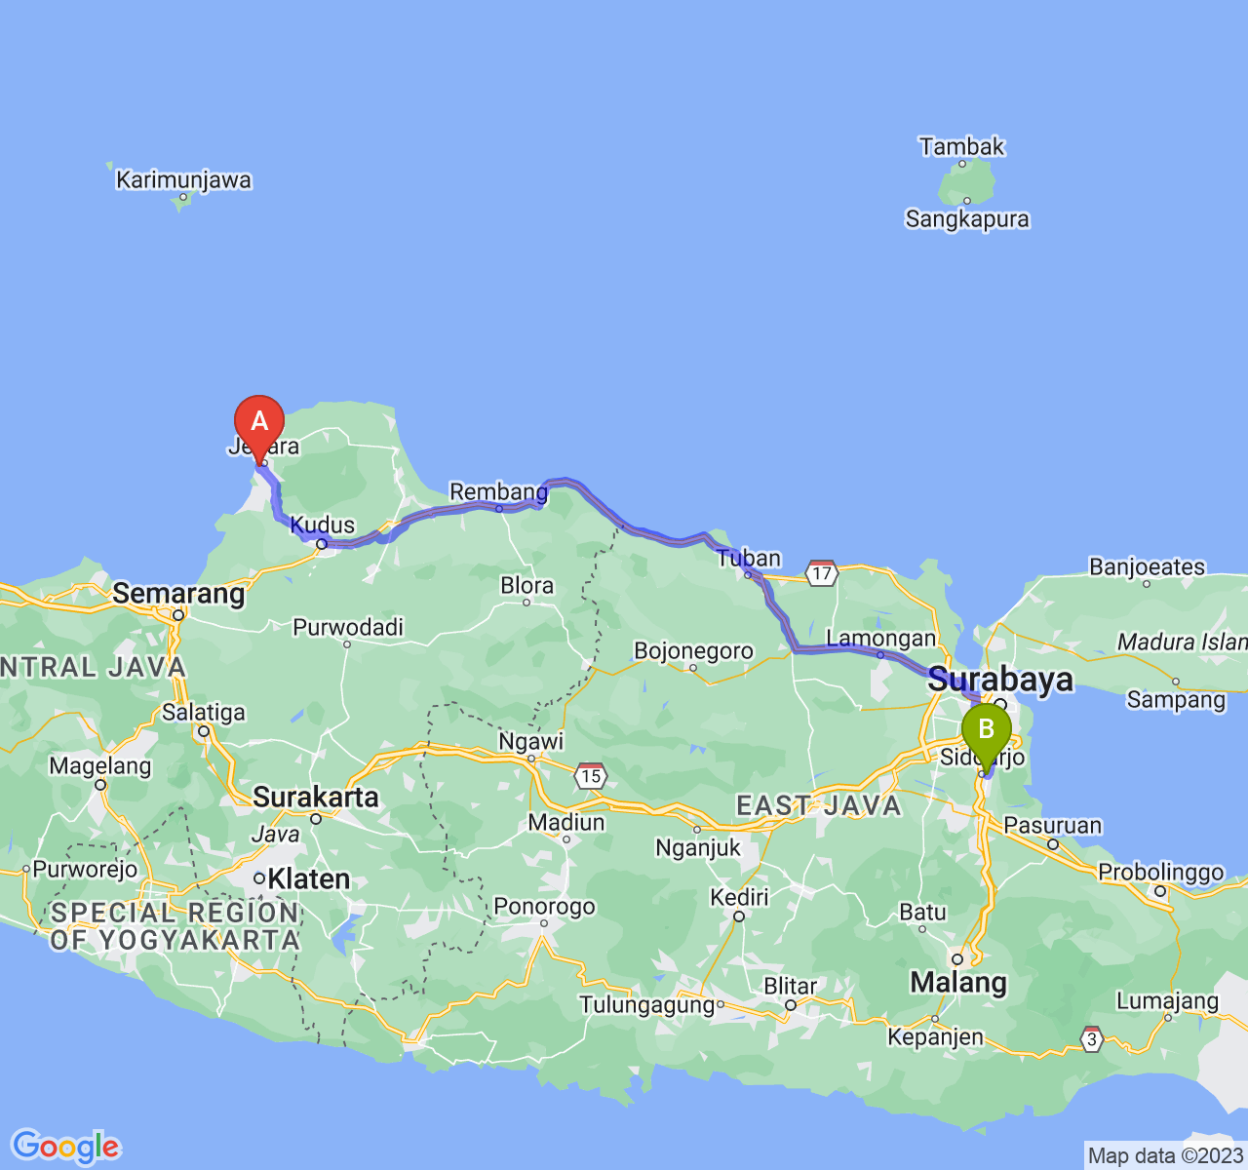This screenshot has width=1248, height=1170.
Task: Click the Banjoeates town label
Action: coord(1147,566)
